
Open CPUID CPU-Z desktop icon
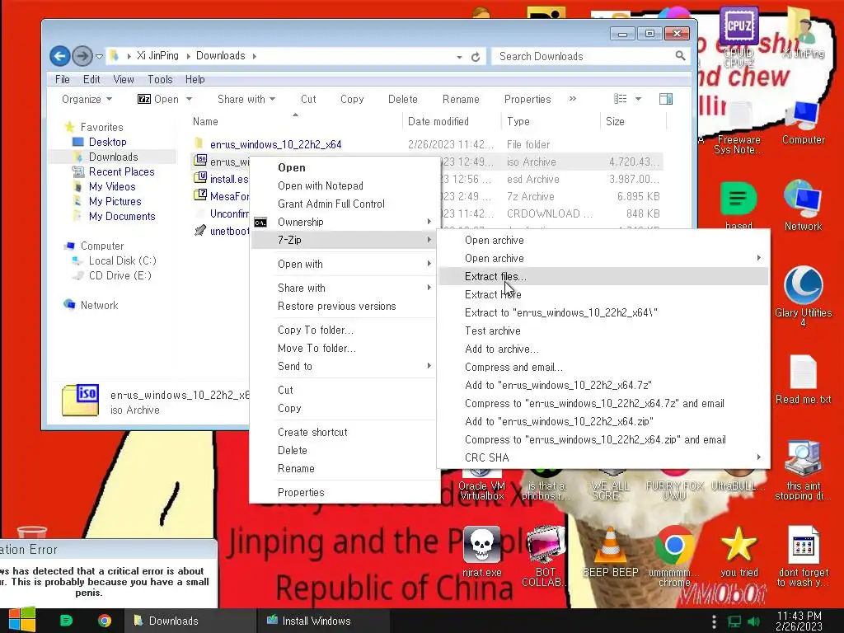click(x=738, y=36)
